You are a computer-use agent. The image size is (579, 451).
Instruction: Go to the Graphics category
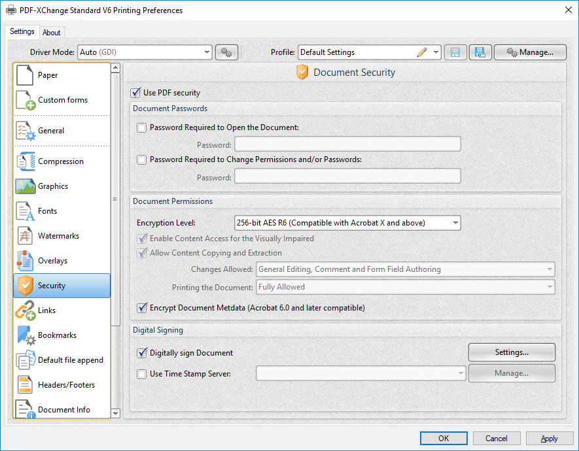[61, 186]
